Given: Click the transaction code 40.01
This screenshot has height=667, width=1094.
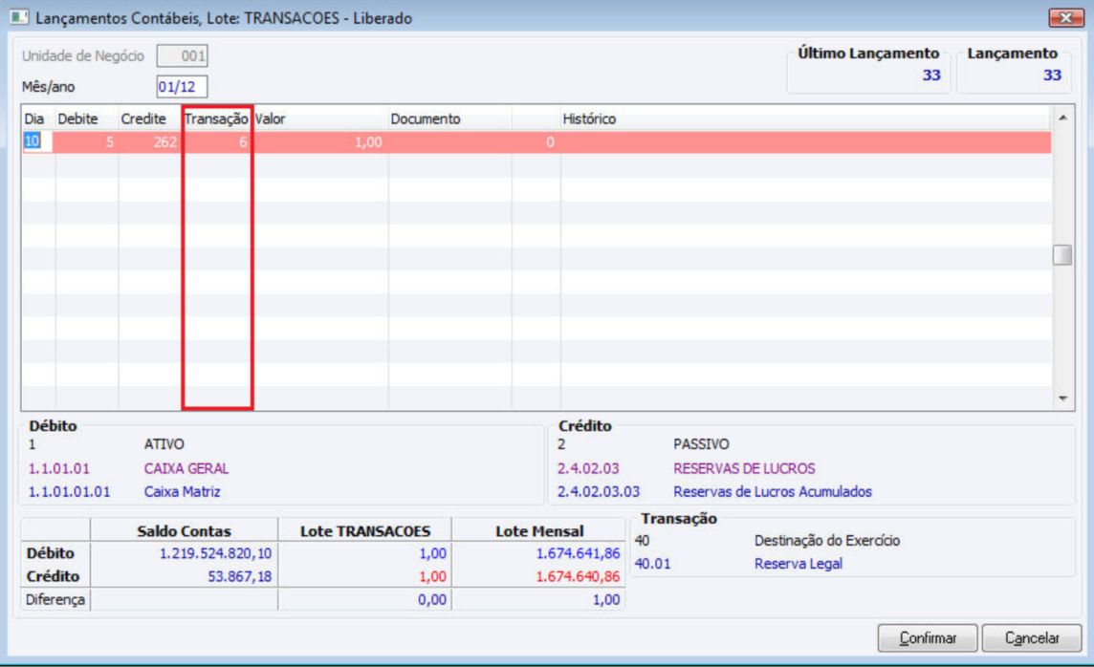Looking at the screenshot, I should point(652,563).
